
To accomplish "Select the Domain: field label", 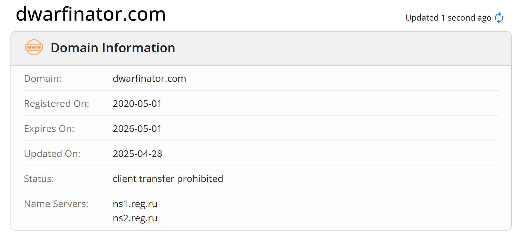I will tap(43, 78).
